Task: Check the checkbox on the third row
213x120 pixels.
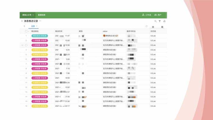Action: tap(26, 45)
